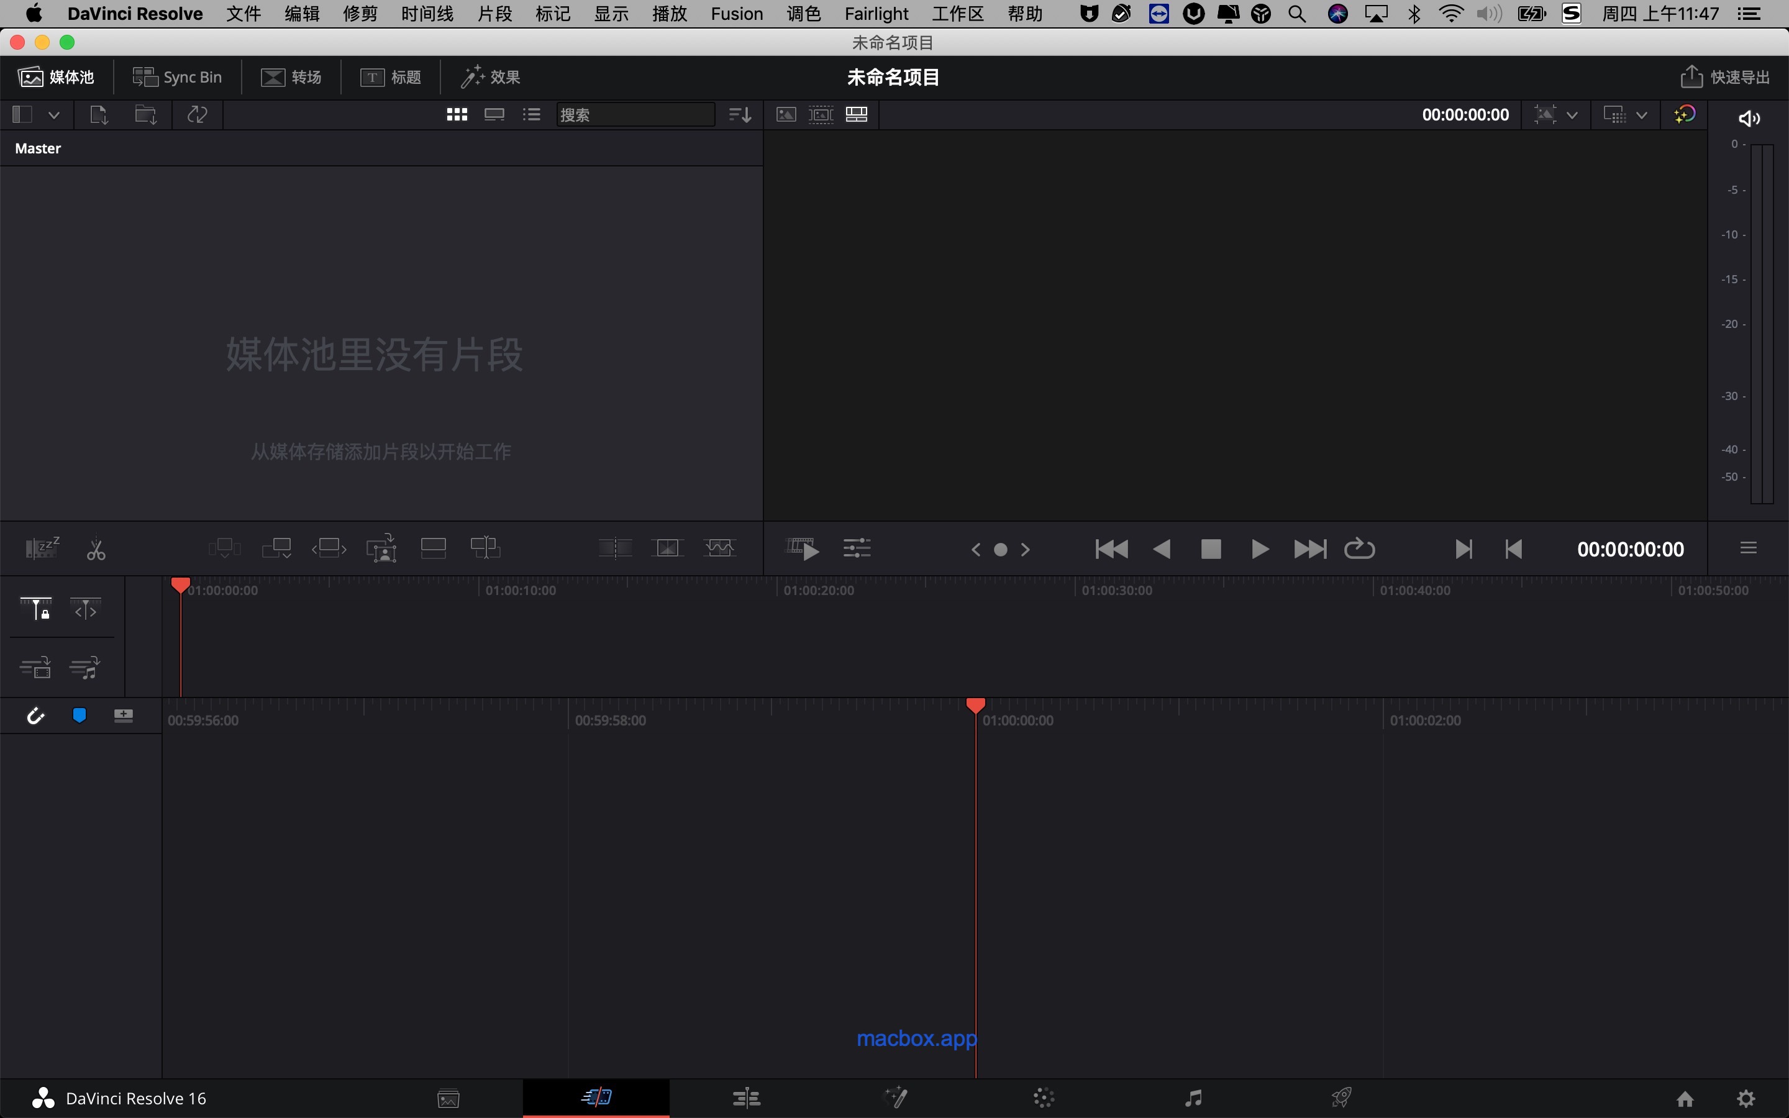Click the add track icon
Image resolution: width=1789 pixels, height=1118 pixels.
124,715
